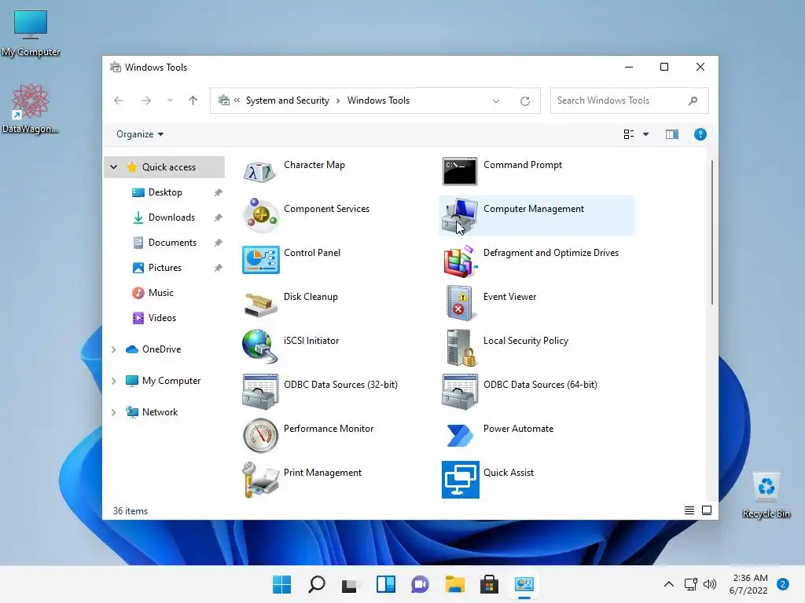Viewport: 805px width, 603px height.
Task: Select the Control Panel icon
Action: point(260,259)
